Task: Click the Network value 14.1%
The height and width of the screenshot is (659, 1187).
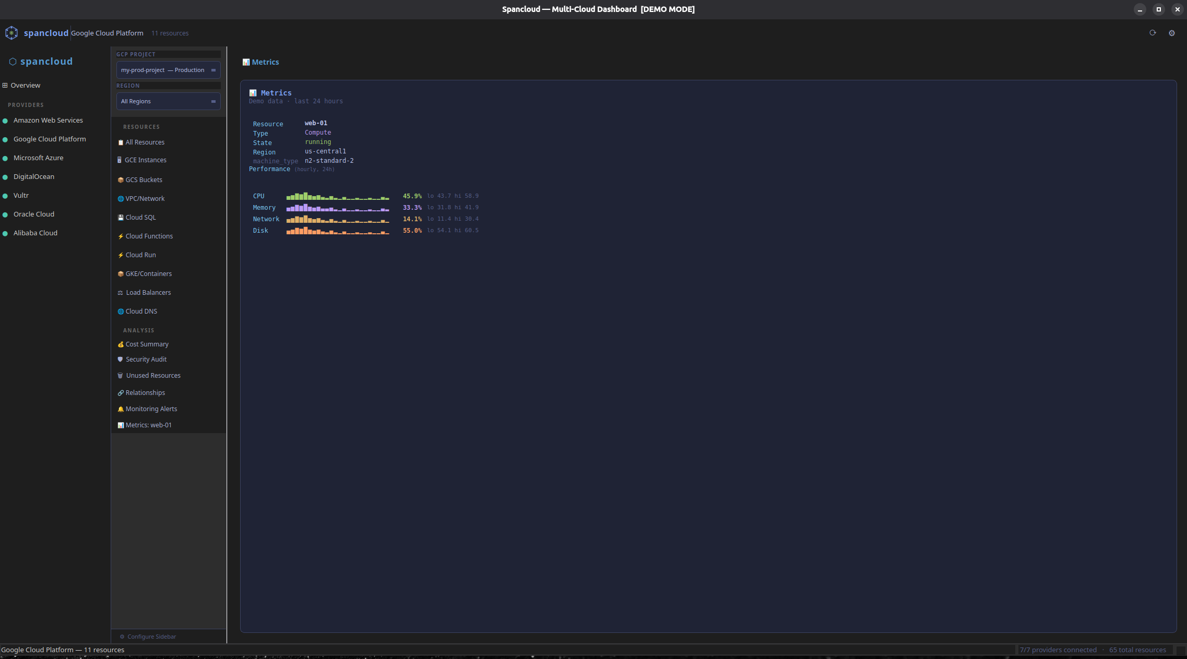Action: (412, 219)
